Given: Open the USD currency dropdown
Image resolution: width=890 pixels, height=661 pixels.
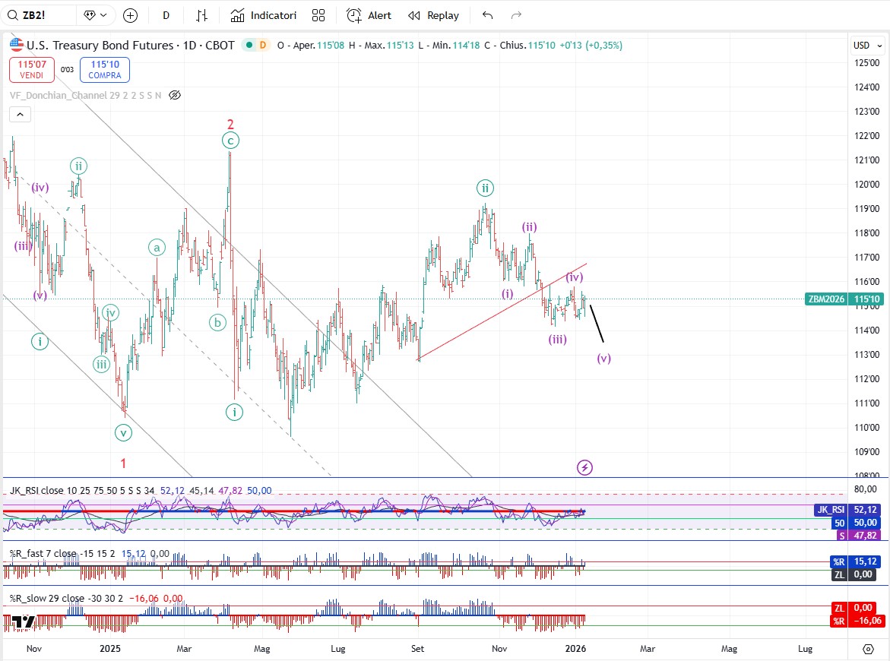Looking at the screenshot, I should (x=866, y=45).
